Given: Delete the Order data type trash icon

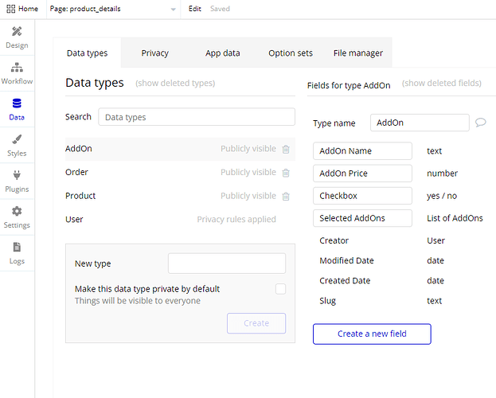Looking at the screenshot, I should [x=286, y=173].
